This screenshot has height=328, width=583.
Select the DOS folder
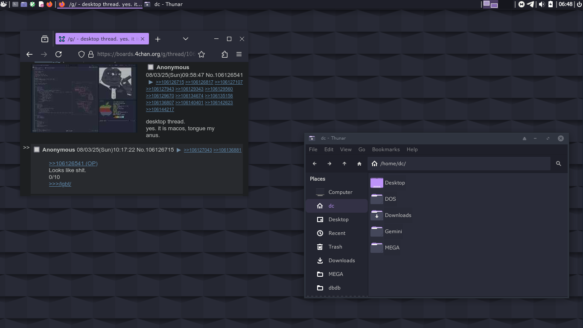[384, 199]
